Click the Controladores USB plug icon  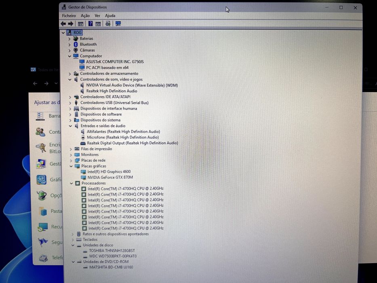pos(76,103)
